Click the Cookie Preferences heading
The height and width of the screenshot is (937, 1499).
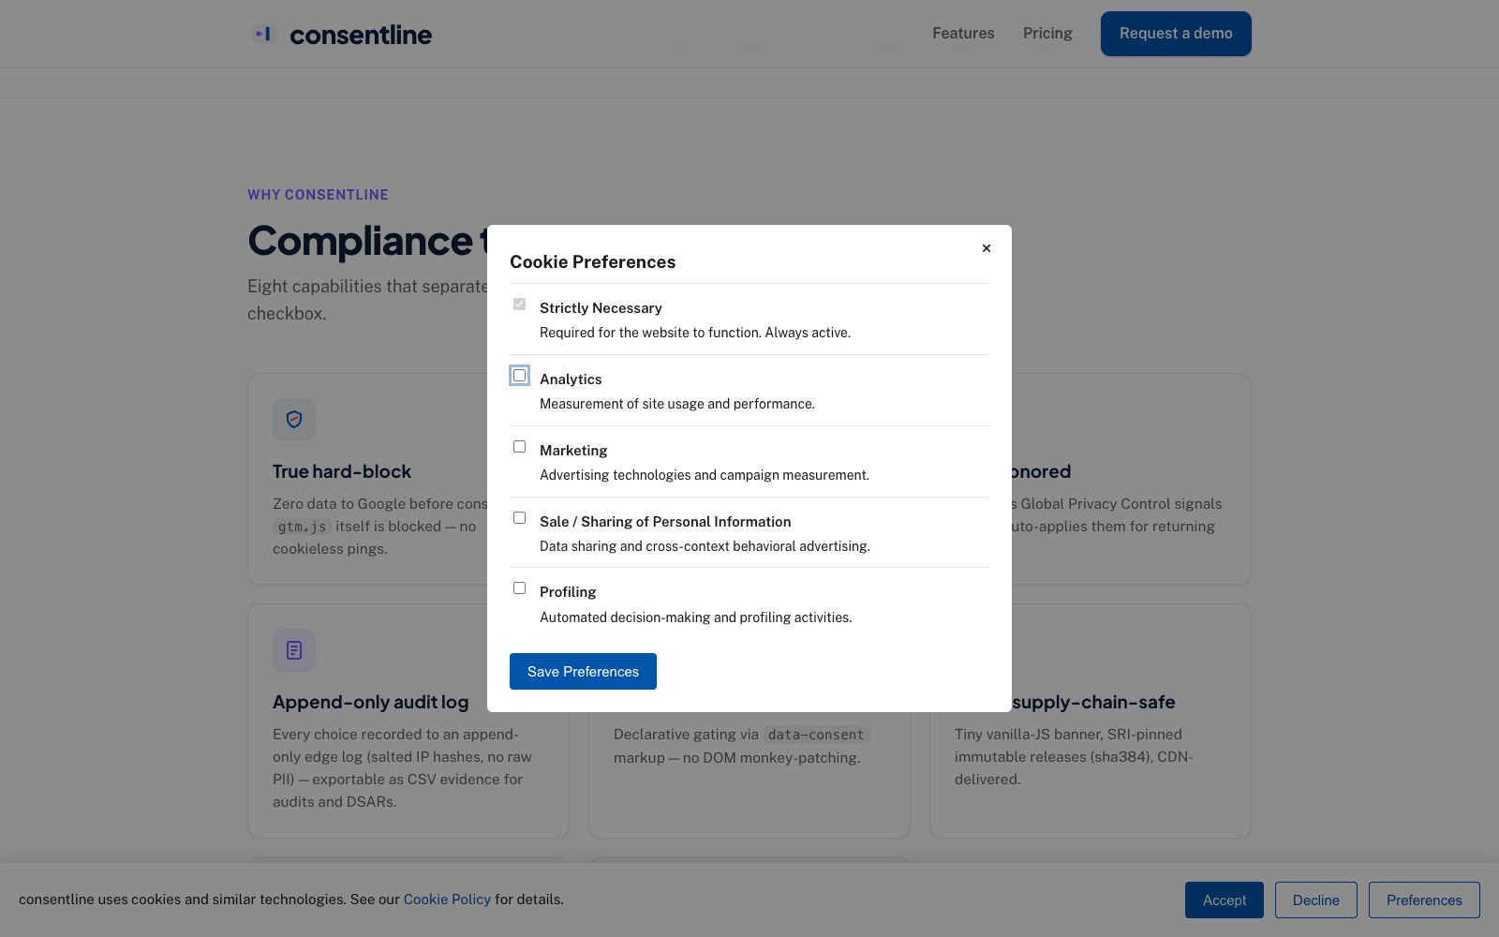click(593, 262)
